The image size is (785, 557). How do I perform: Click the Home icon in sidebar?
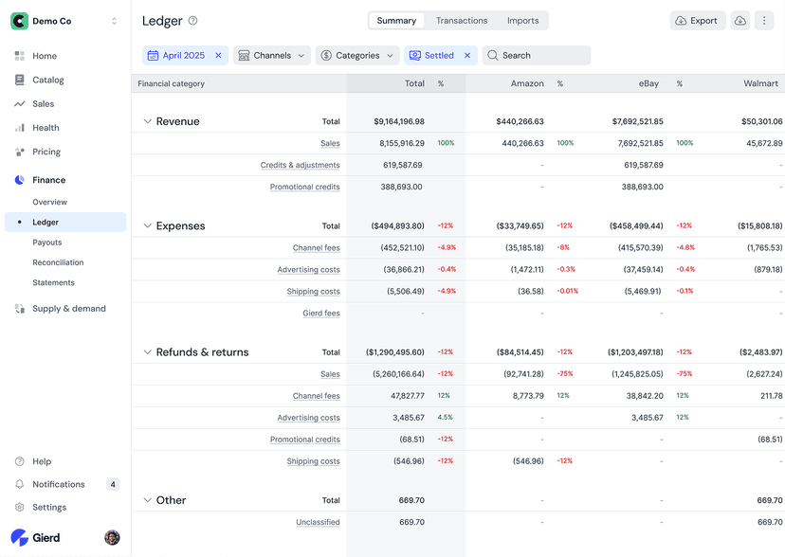pyautogui.click(x=20, y=56)
